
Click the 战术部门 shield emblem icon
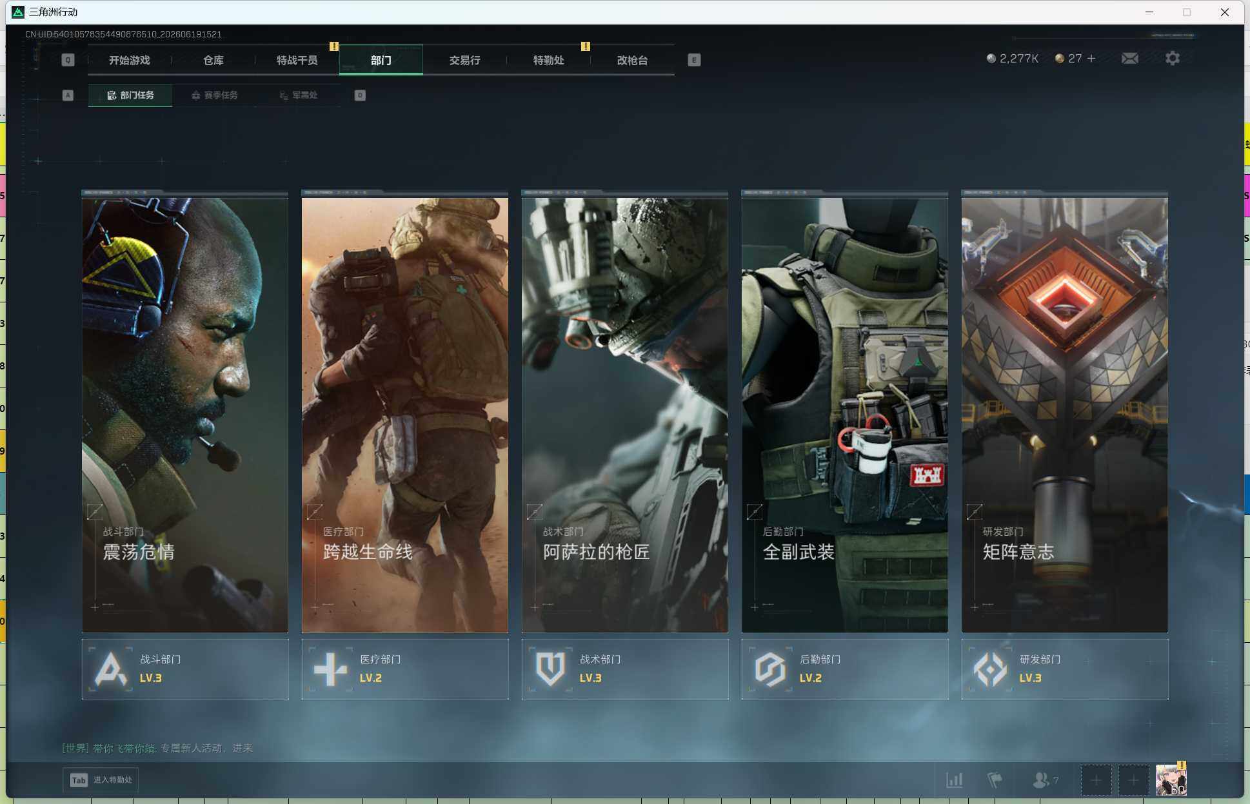550,669
